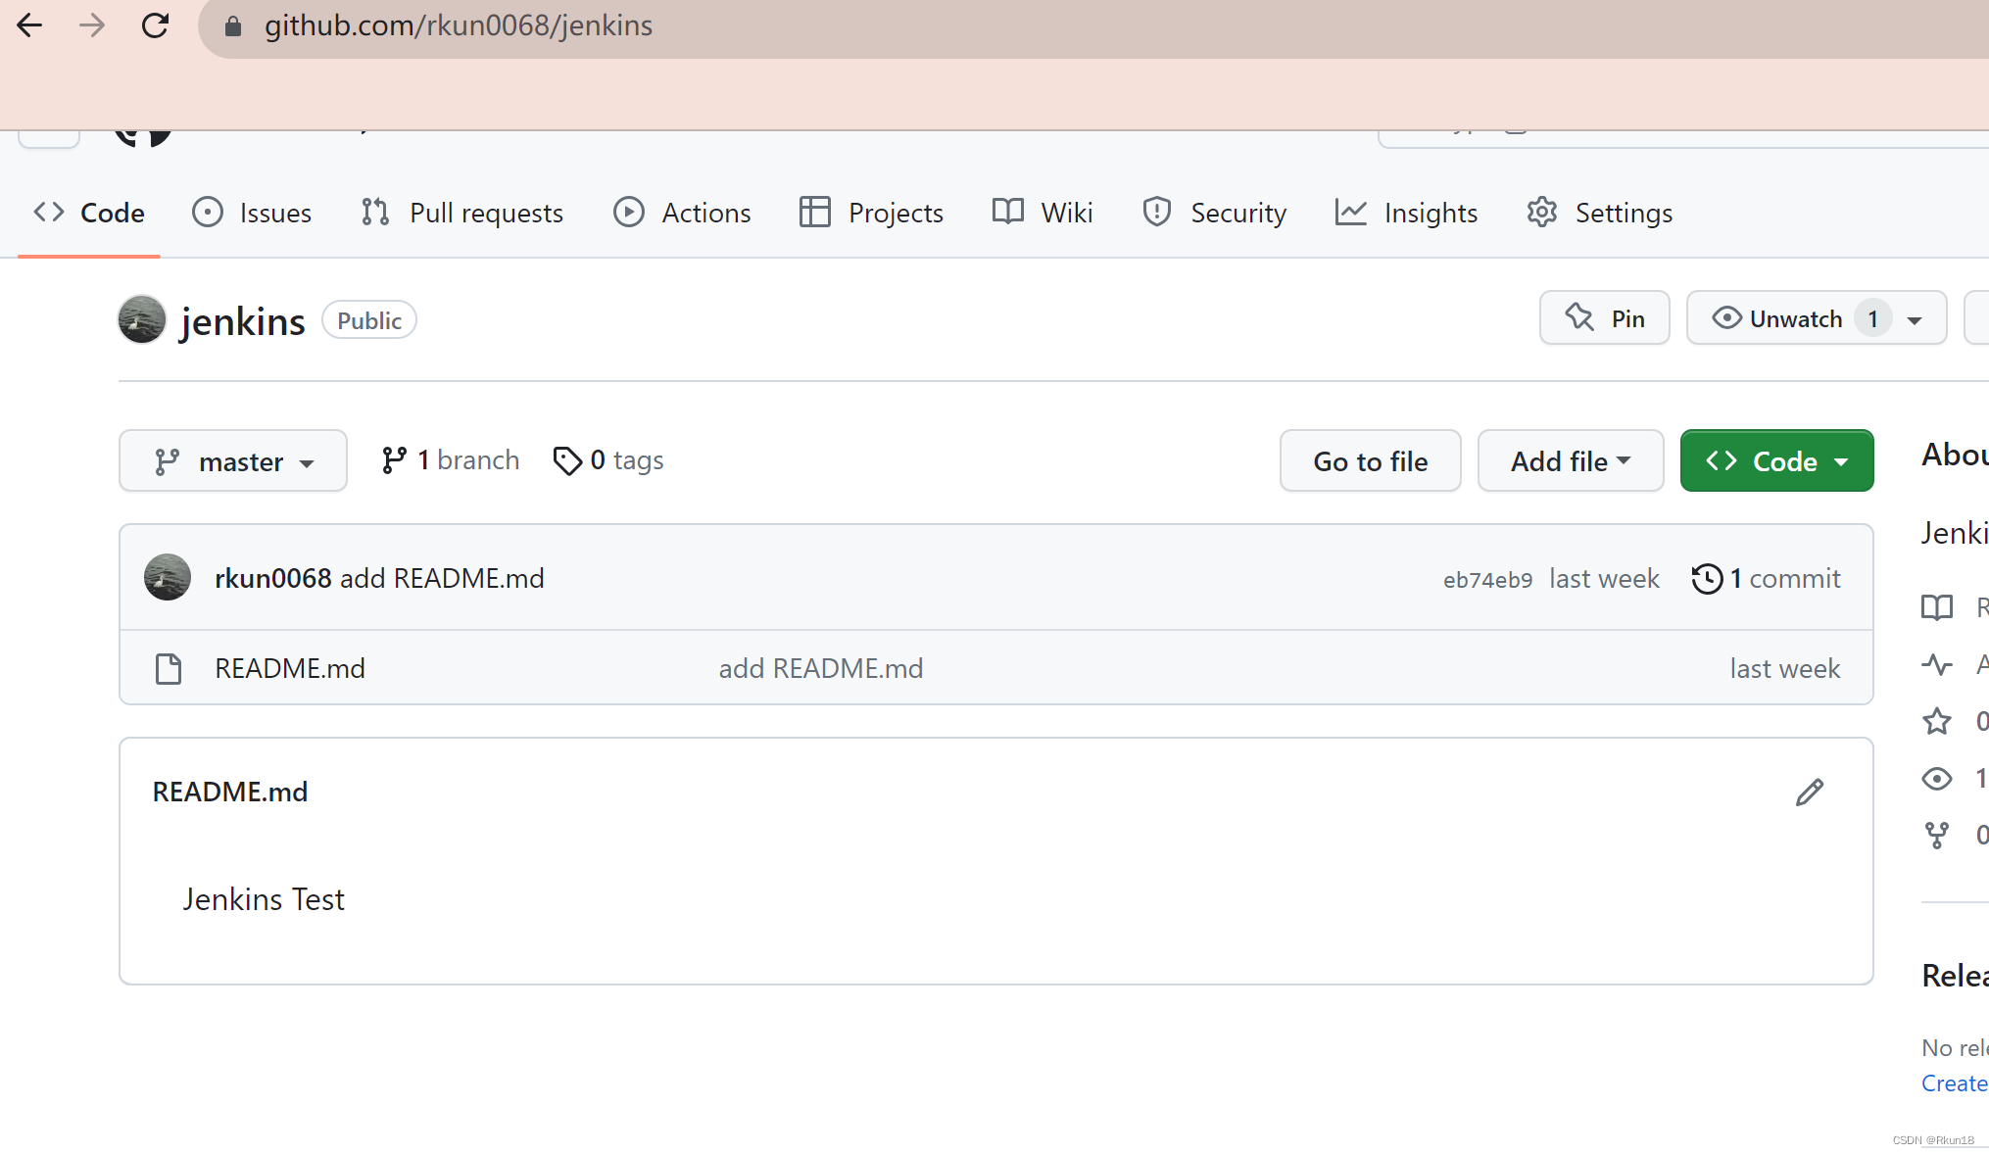Open the master branch dropdown
The image size is (1989, 1154).
point(233,460)
